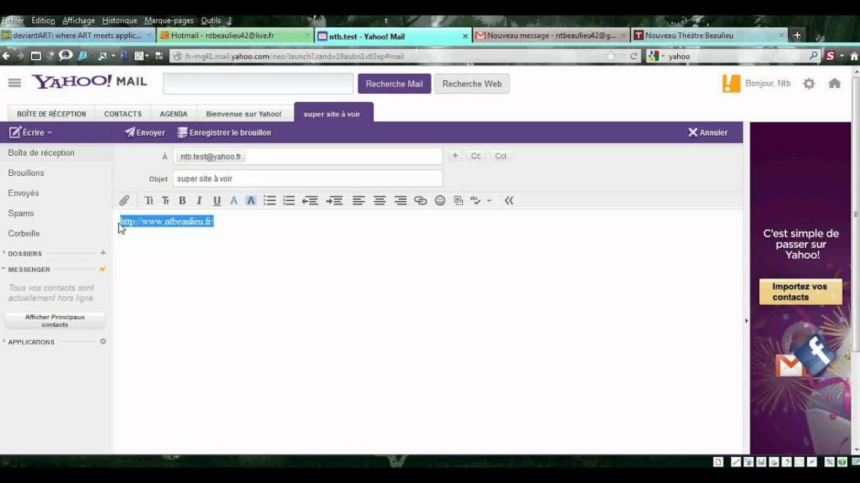This screenshot has height=483, width=860.
Task: Run the spellchecker on the message
Action: click(x=476, y=201)
